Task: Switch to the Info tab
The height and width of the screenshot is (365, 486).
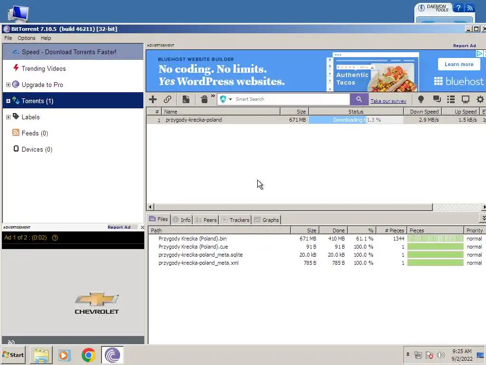Action: click(x=182, y=220)
